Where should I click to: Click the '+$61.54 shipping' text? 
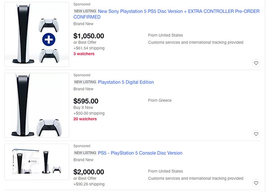point(89,48)
